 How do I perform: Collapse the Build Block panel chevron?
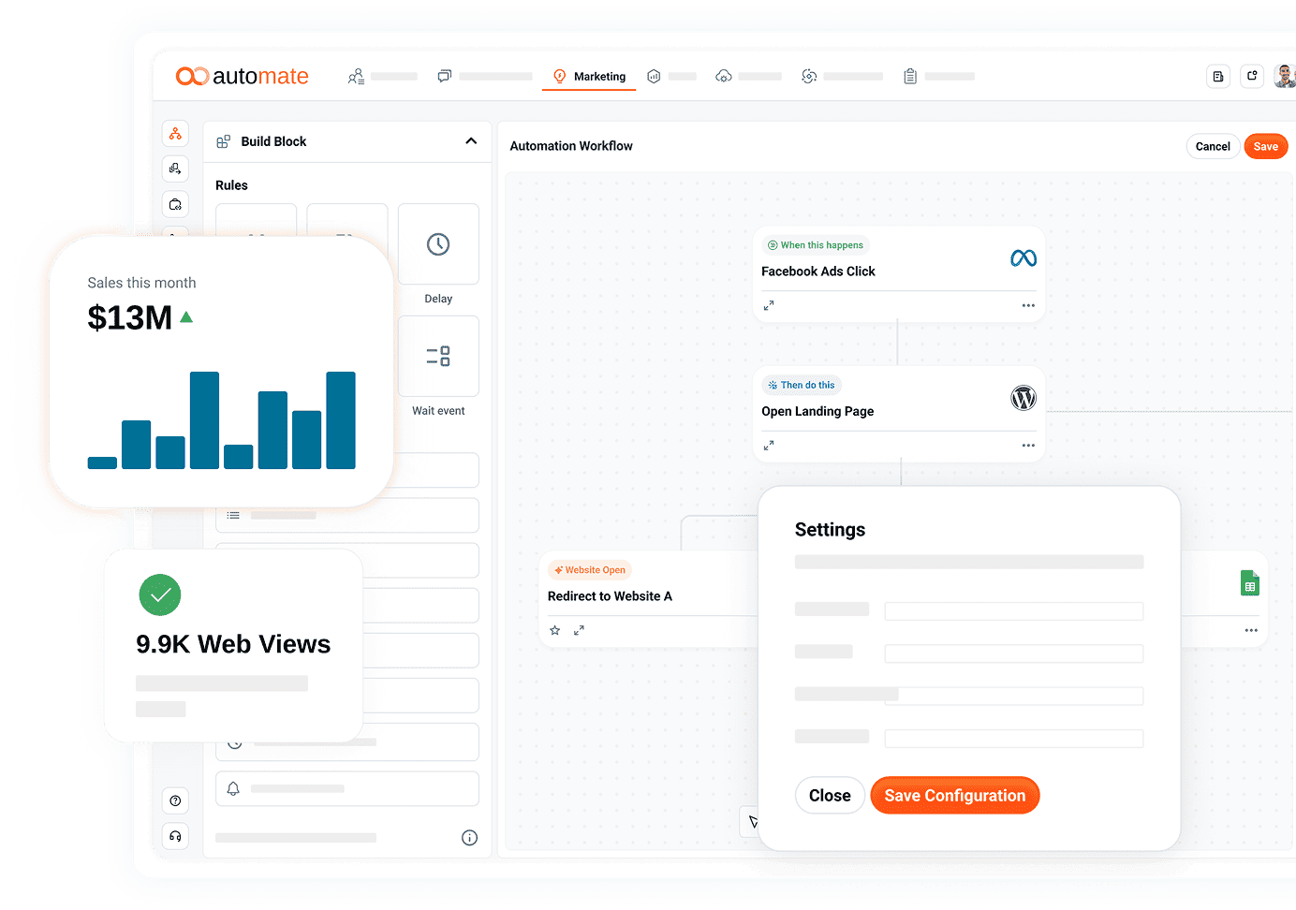coord(471,141)
